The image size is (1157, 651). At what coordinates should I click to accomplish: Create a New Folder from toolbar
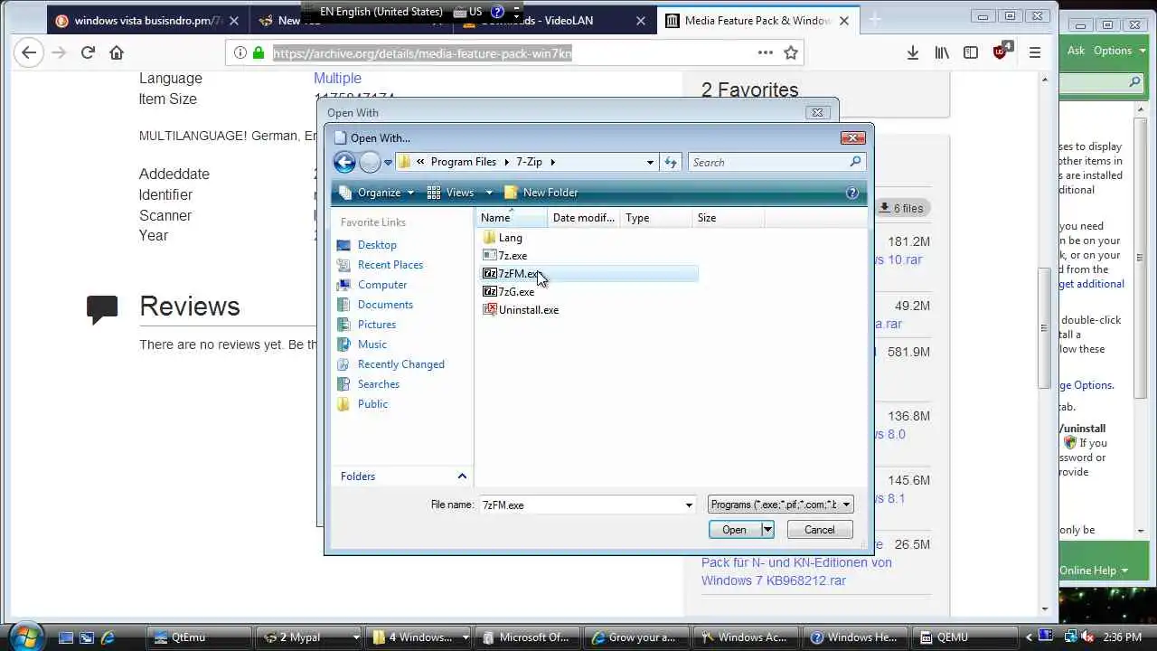541,193
